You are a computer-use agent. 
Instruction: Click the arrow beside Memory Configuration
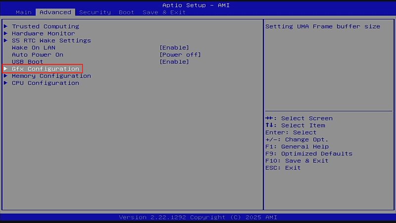(x=5, y=76)
